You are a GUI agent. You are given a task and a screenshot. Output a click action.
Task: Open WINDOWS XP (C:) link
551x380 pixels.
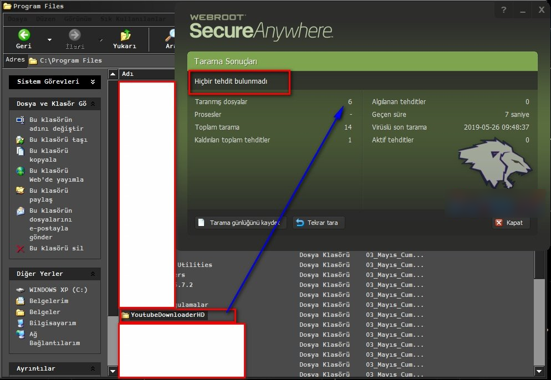[x=58, y=290]
